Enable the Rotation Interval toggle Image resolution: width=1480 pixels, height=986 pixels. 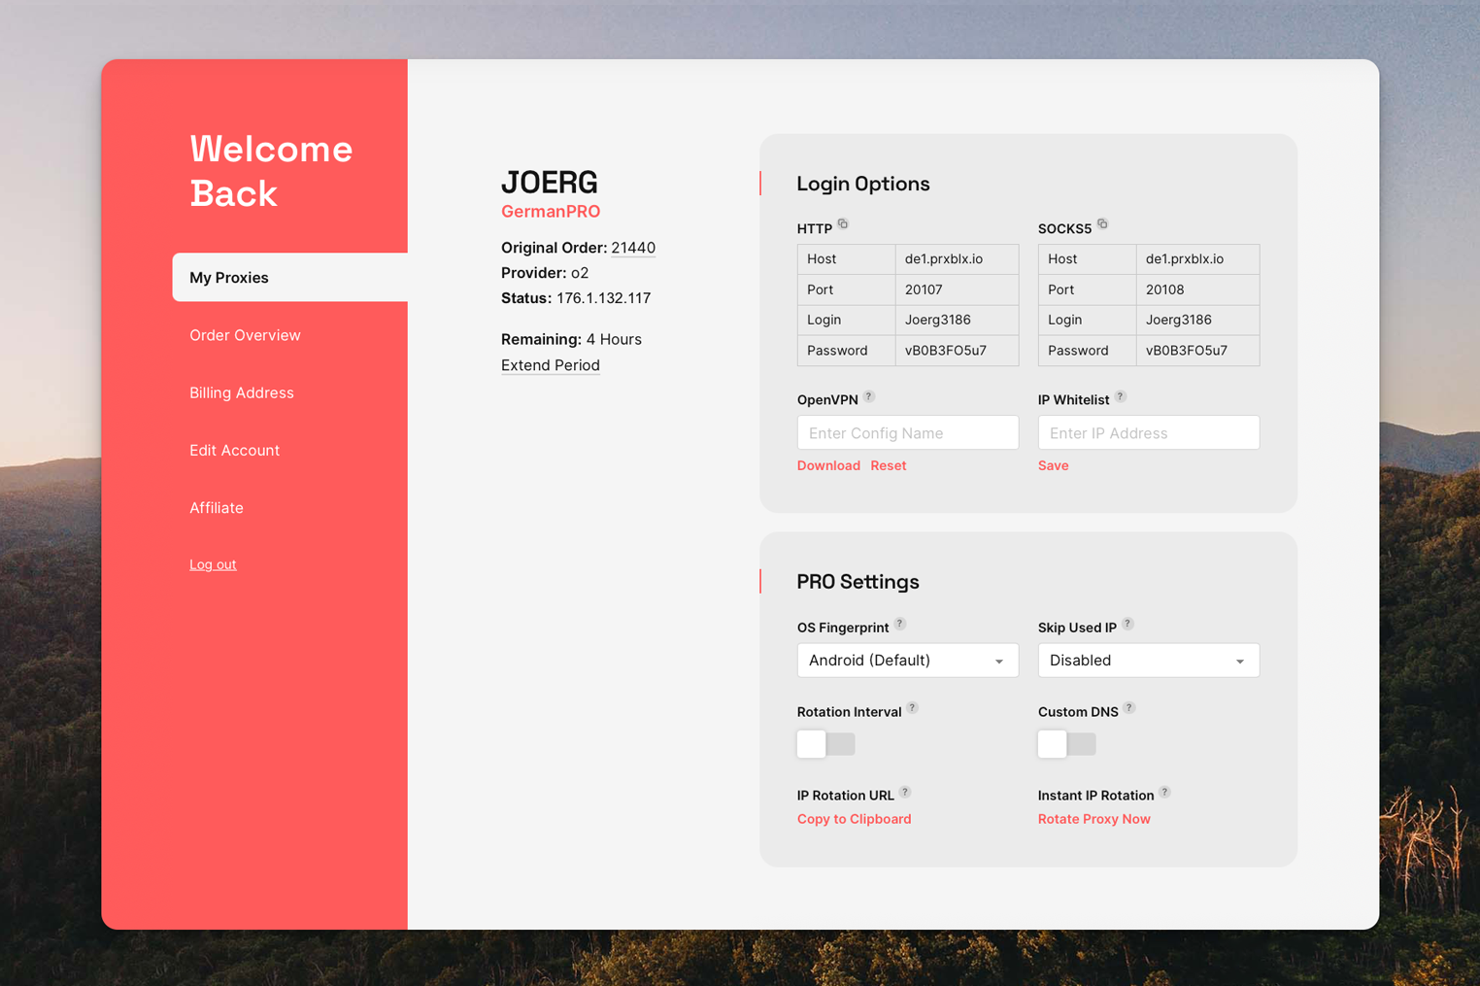click(x=825, y=744)
